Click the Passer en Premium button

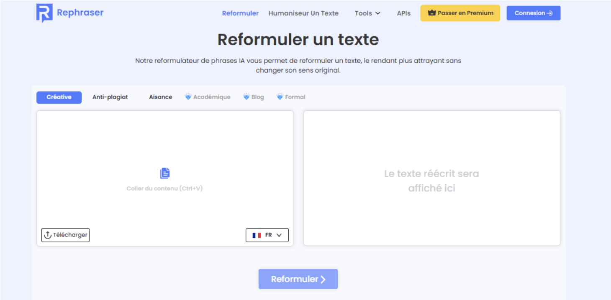(460, 13)
